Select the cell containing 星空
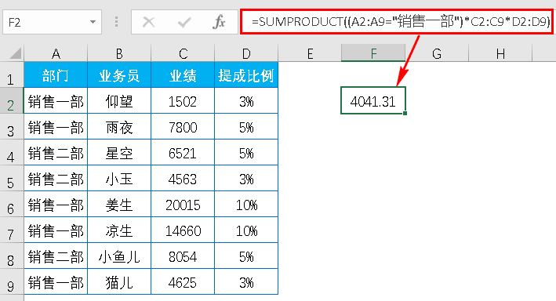The image size is (556, 301). click(119, 152)
